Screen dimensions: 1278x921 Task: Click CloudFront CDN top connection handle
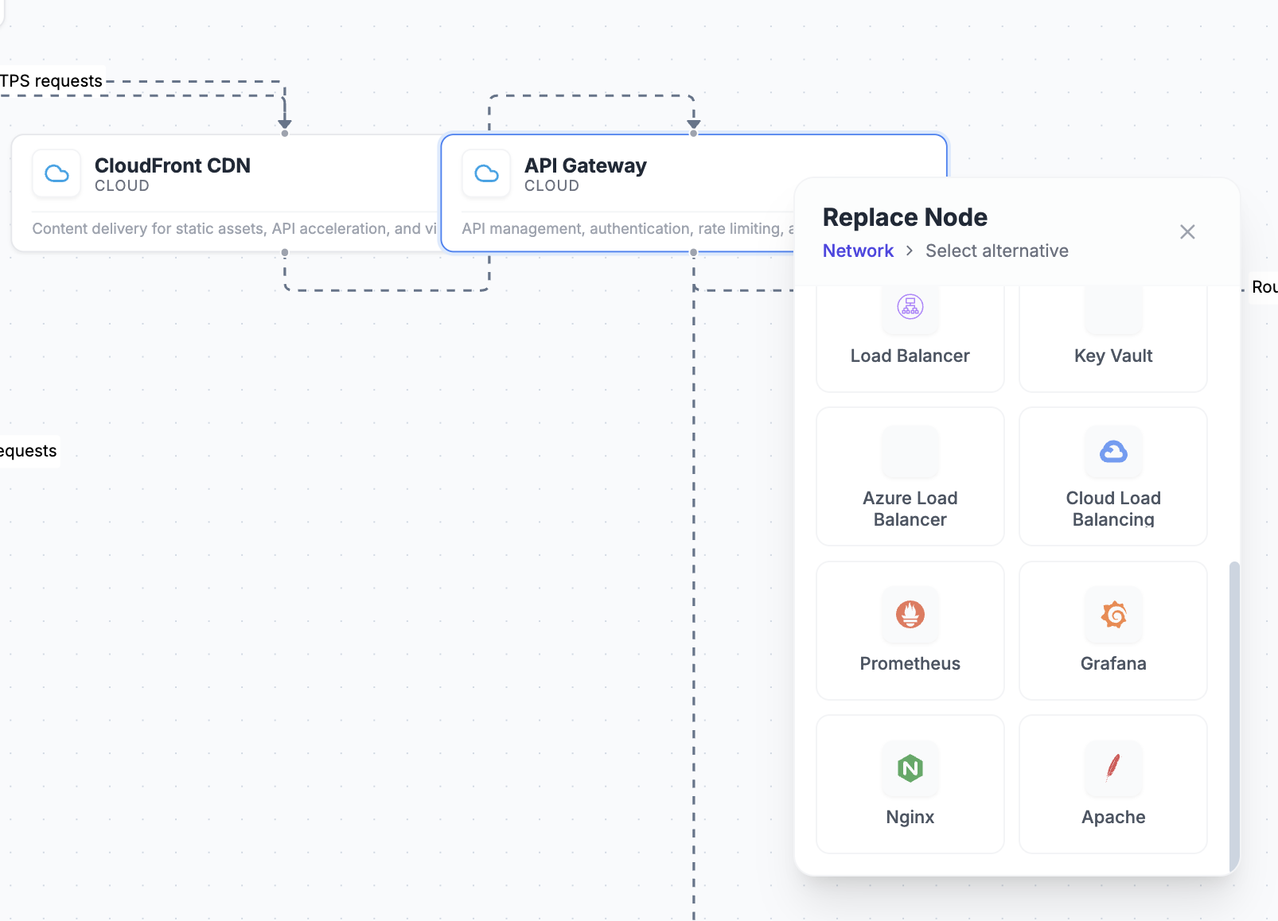tap(285, 134)
